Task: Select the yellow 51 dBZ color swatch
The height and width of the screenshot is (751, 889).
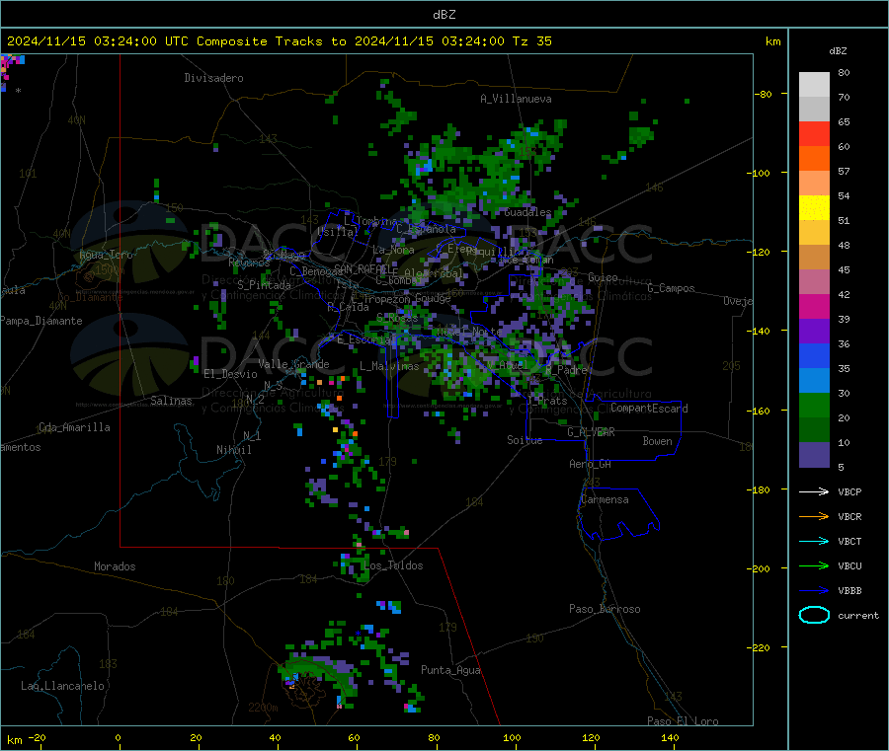Action: point(814,208)
